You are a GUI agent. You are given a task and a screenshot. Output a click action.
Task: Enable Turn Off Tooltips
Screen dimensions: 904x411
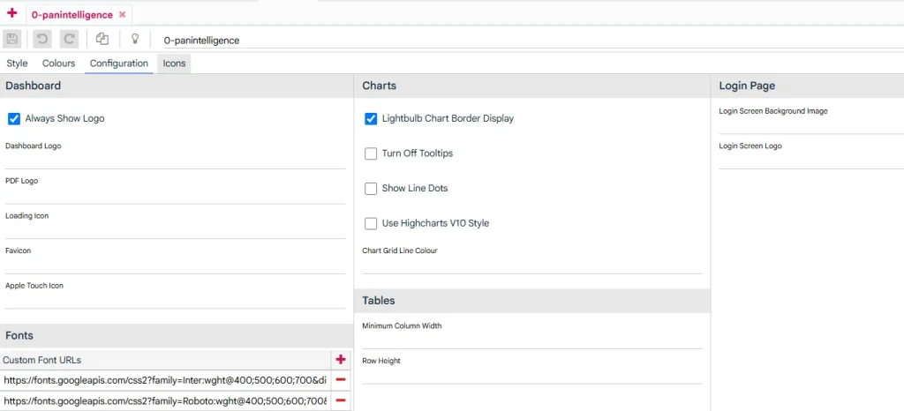coord(371,153)
